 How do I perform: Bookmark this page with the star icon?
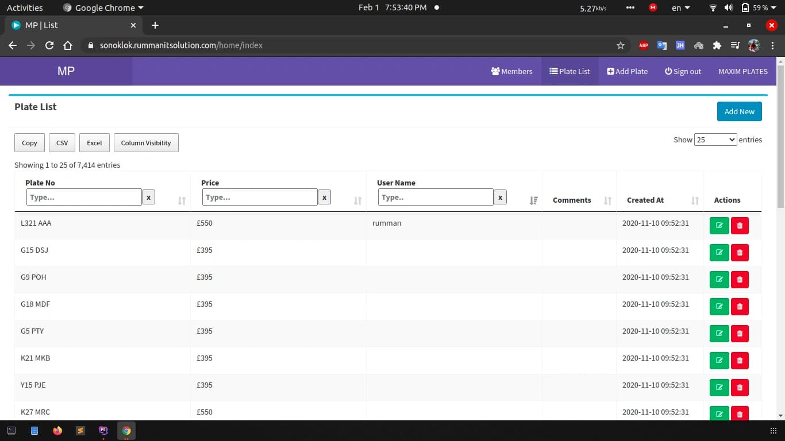click(621, 45)
